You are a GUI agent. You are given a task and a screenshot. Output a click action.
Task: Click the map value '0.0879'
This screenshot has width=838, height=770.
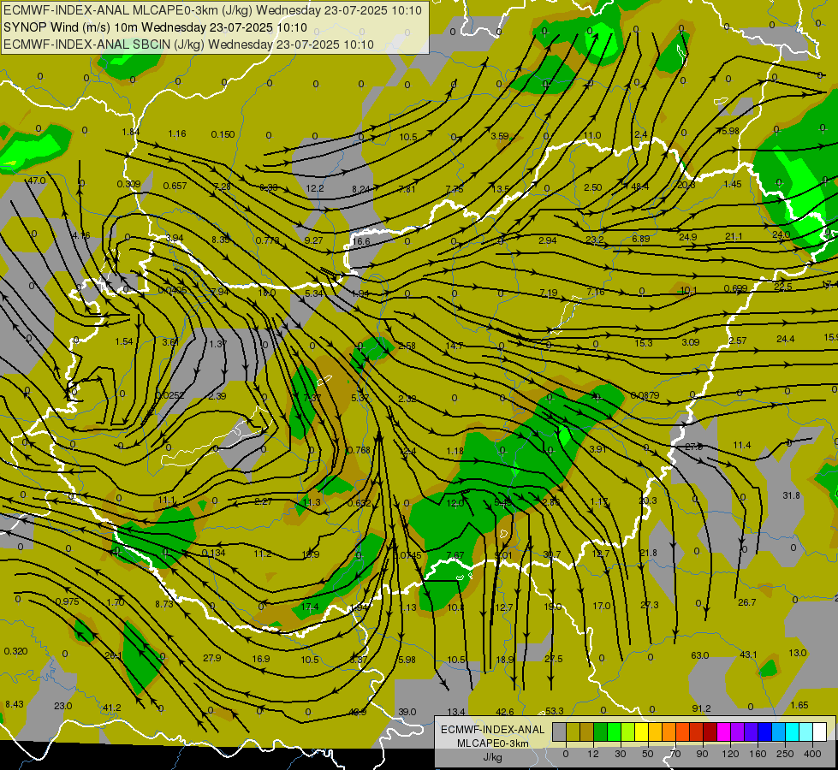(645, 395)
